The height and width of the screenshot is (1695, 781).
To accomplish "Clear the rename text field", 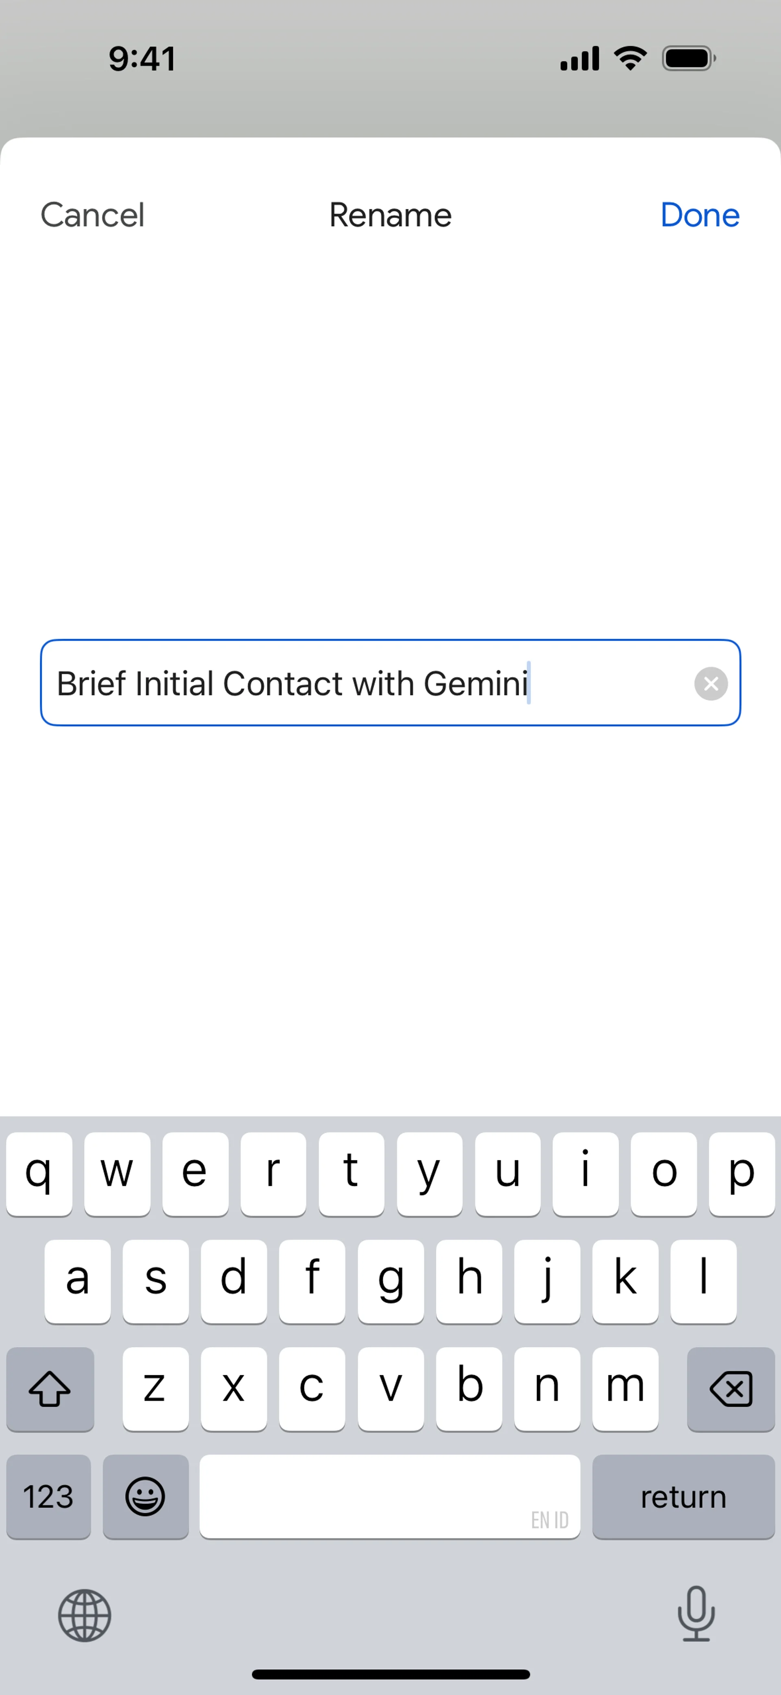I will click(x=711, y=684).
